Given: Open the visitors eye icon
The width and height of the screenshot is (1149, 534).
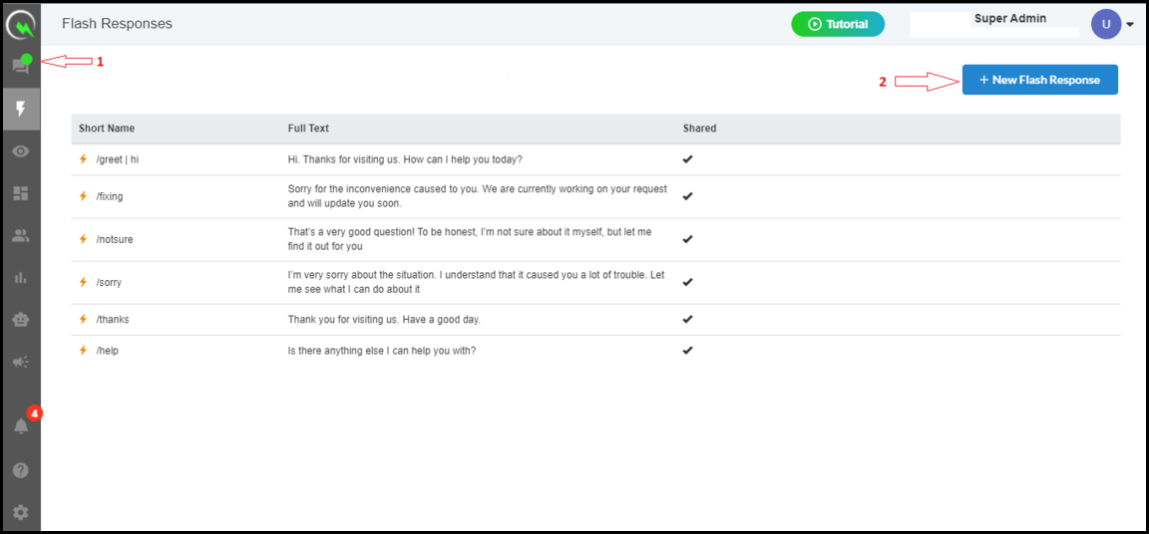Looking at the screenshot, I should click(x=21, y=151).
